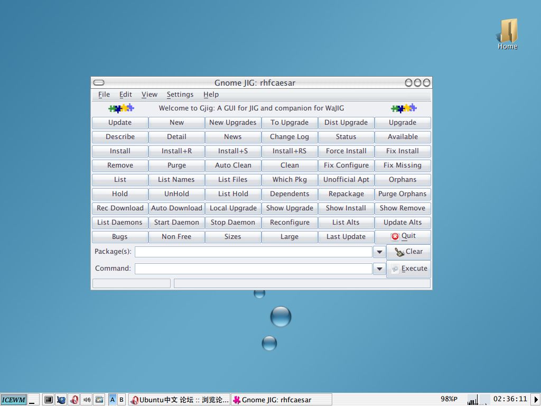The width and height of the screenshot is (541, 406).
Task: Open the Home folder desktop icon
Action: (x=508, y=34)
